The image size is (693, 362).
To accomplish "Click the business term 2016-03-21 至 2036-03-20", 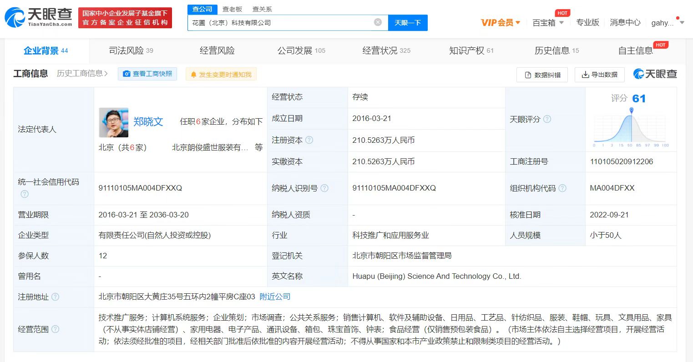I will pyautogui.click(x=143, y=215).
